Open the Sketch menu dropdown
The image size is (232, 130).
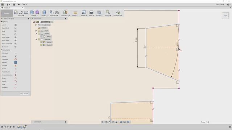click(x=21, y=16)
